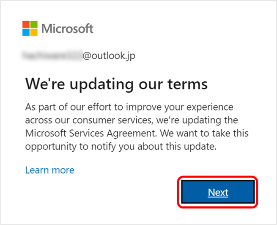This screenshot has width=277, height=225.
Task: Click the Microsoft wordmark text
Action: click(x=68, y=29)
